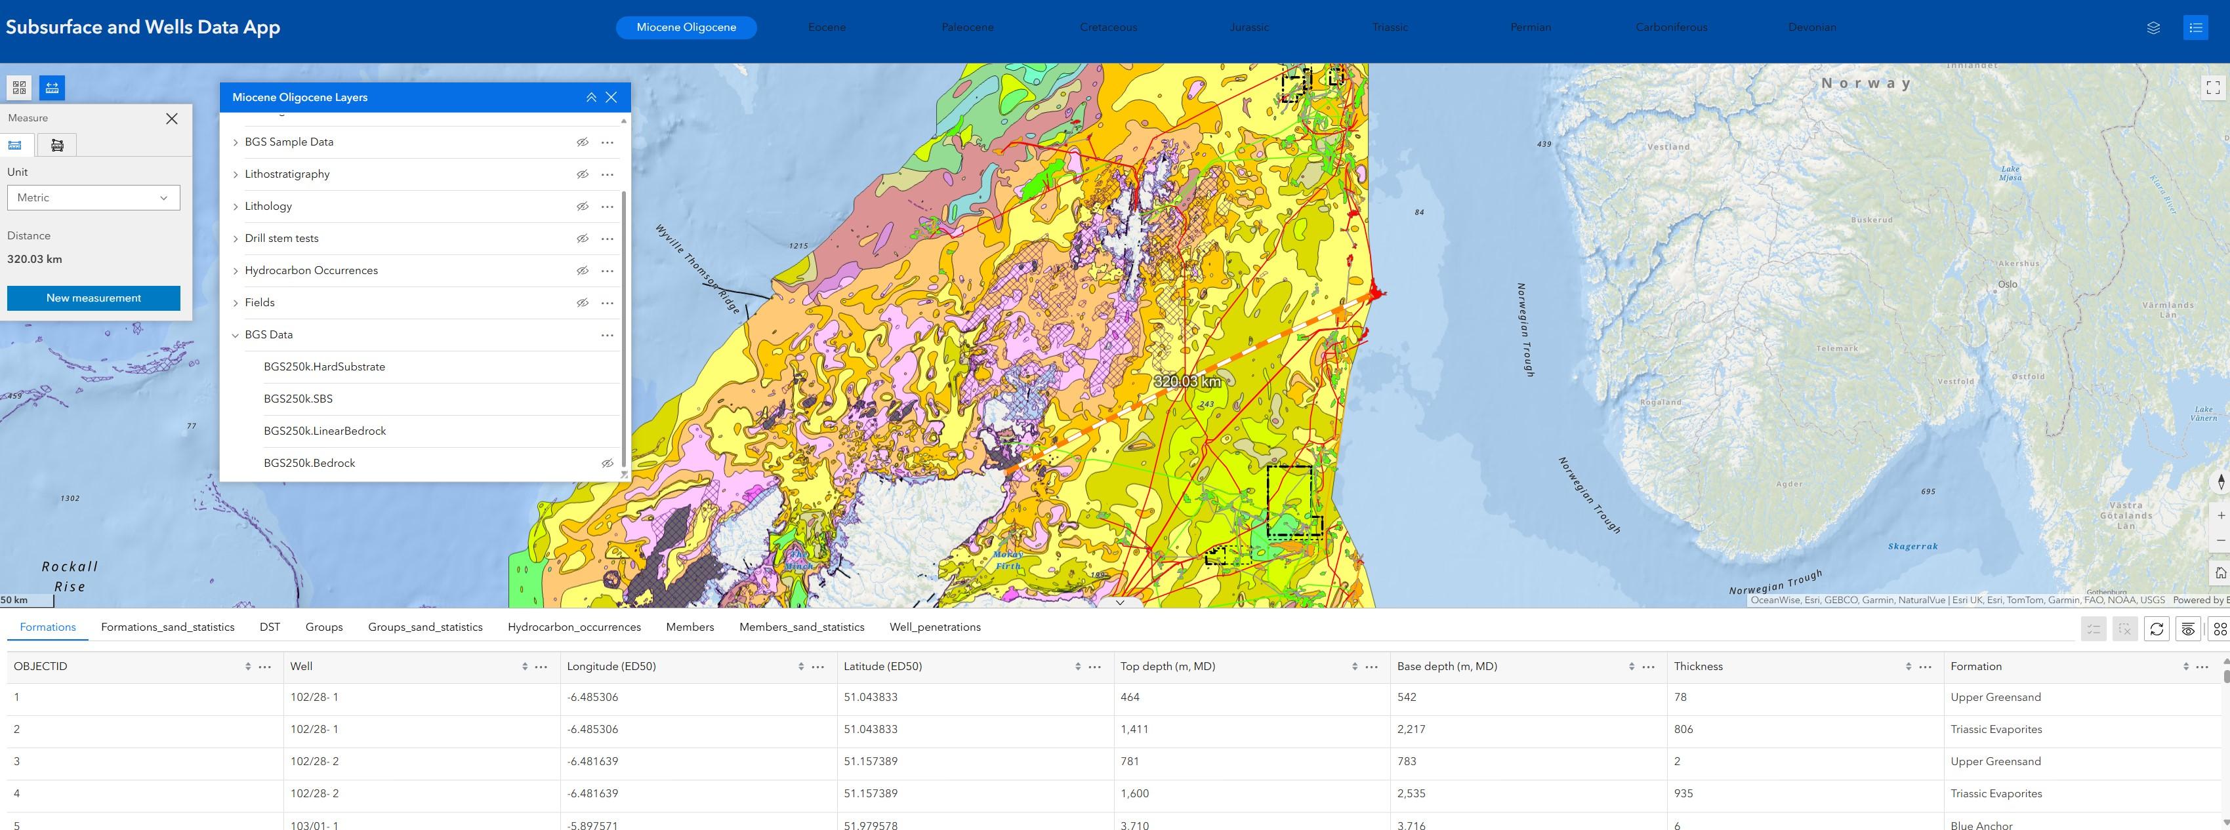2230x830 pixels.
Task: Expand the Fields layer group
Action: (x=235, y=303)
